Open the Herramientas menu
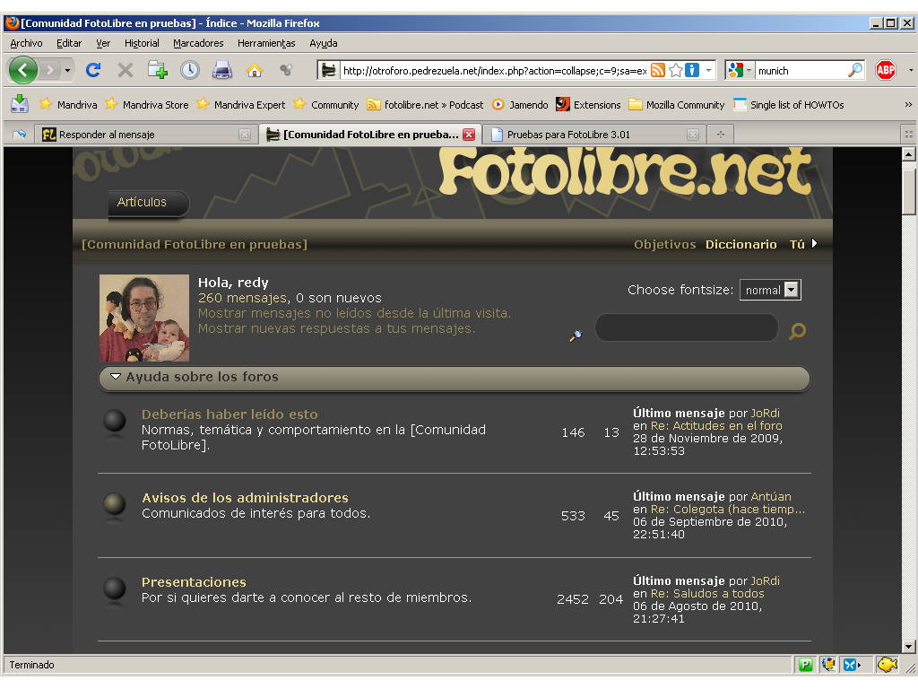This screenshot has height=689, width=918. point(266,43)
